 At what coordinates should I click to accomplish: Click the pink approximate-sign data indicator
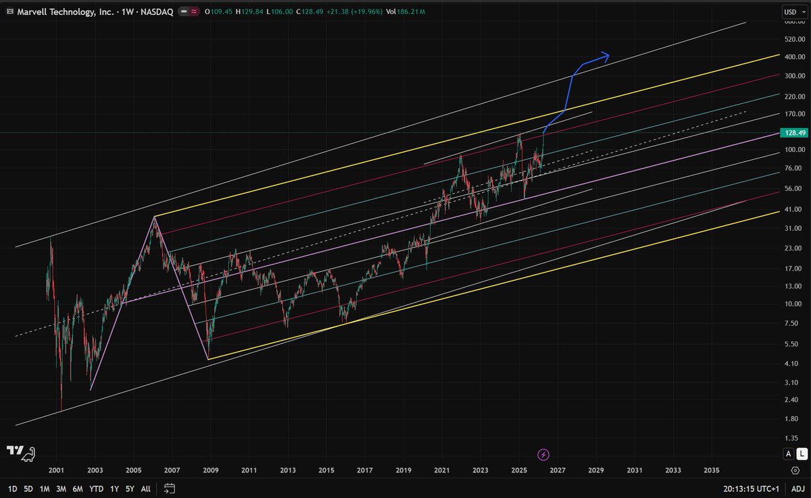coord(194,11)
